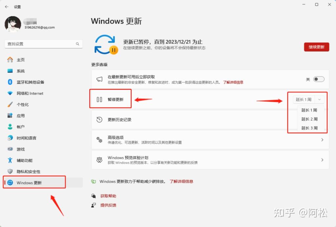Choose 延长 2 周 from dropdown list
The width and height of the screenshot is (336, 227).
point(309,119)
